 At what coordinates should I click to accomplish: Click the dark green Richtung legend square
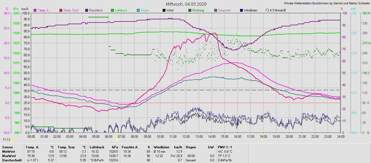click(x=190, y=10)
